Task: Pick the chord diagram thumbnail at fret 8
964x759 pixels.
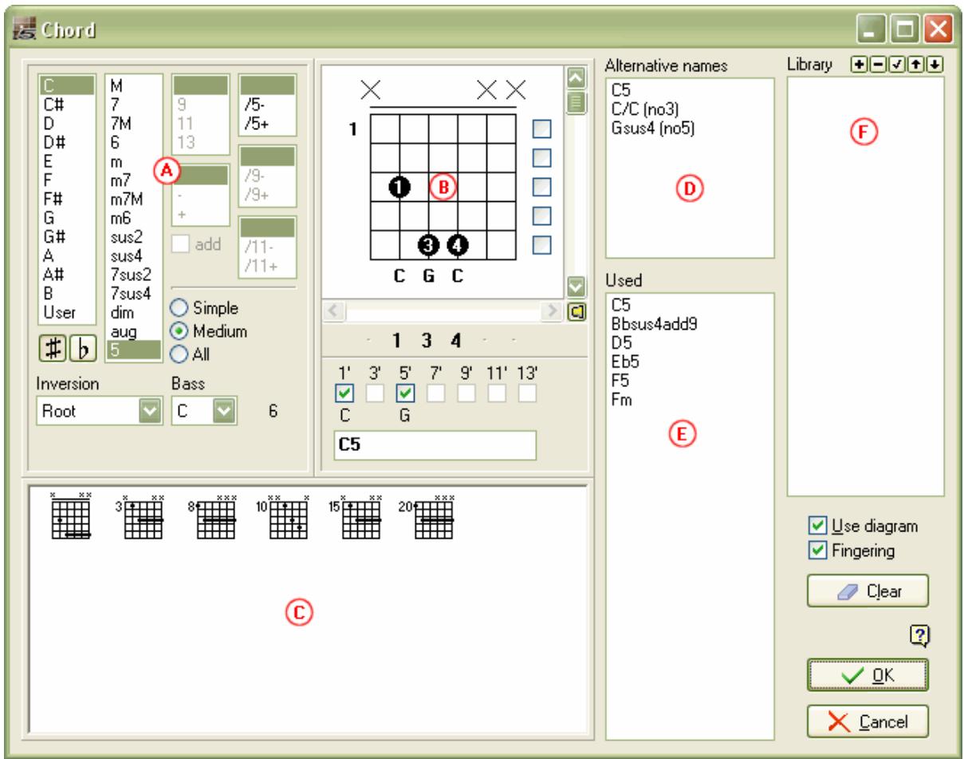Action: tap(211, 516)
